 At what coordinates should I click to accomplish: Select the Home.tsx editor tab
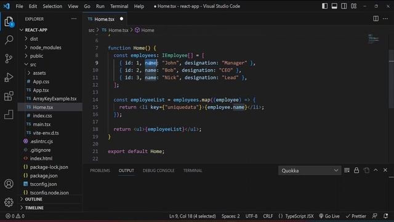tap(105, 19)
